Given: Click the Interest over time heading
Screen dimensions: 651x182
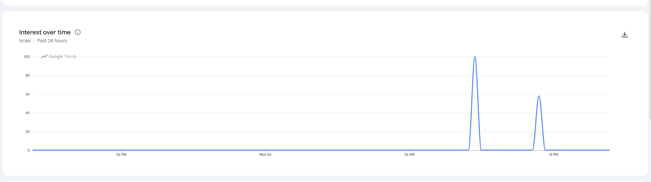Looking at the screenshot, I should click(45, 32).
